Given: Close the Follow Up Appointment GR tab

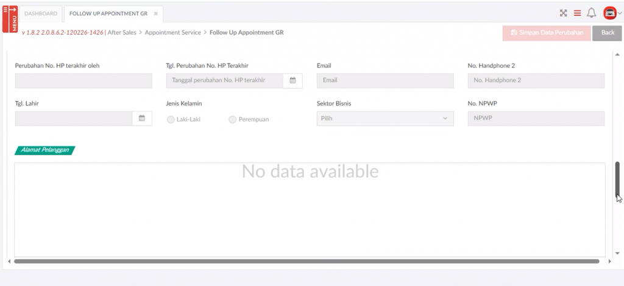Looking at the screenshot, I should pyautogui.click(x=155, y=13).
